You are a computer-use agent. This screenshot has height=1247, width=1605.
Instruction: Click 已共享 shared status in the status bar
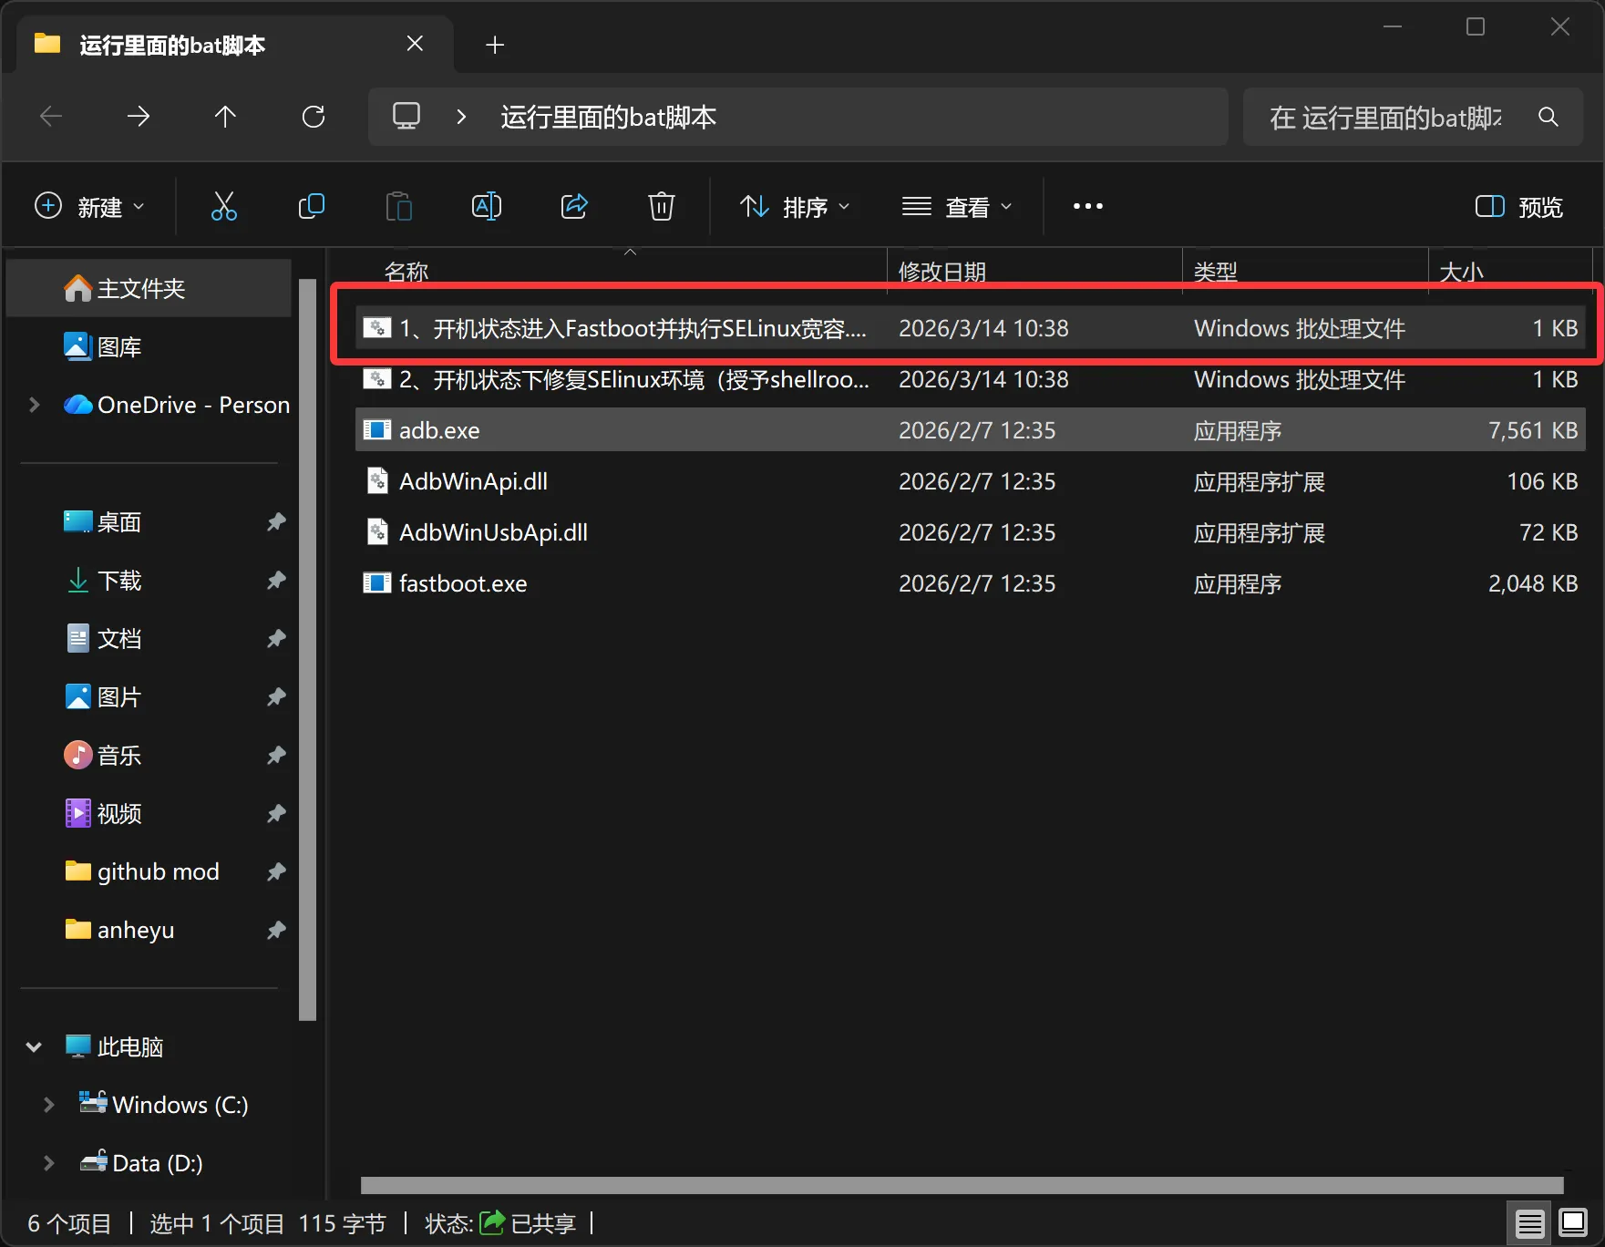[x=544, y=1223]
